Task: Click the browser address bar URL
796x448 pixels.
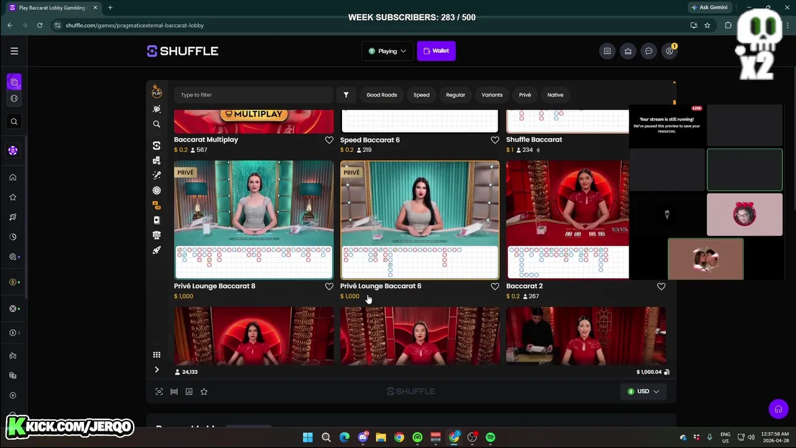Action: [134, 26]
